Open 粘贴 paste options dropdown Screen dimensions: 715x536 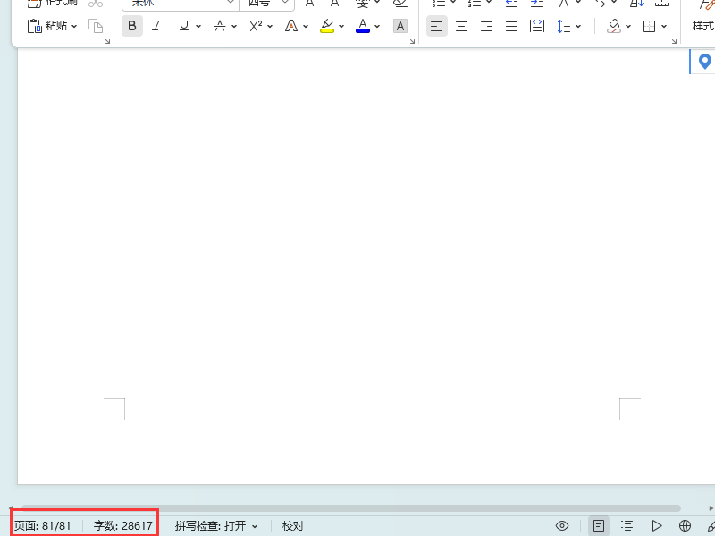point(74,27)
